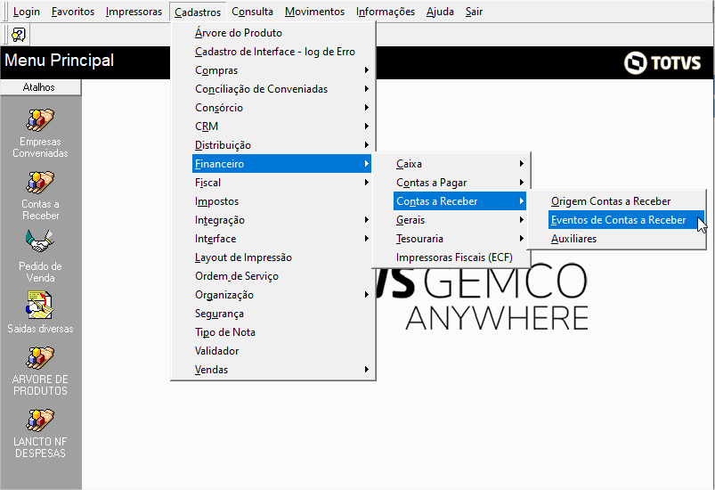Open the Contas a Receber shortcut icon

click(x=40, y=183)
